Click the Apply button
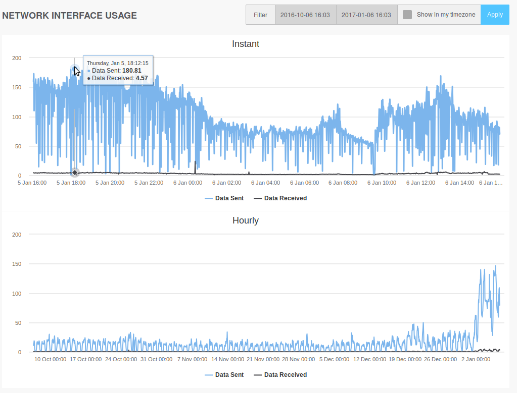517x393 pixels. coord(495,15)
